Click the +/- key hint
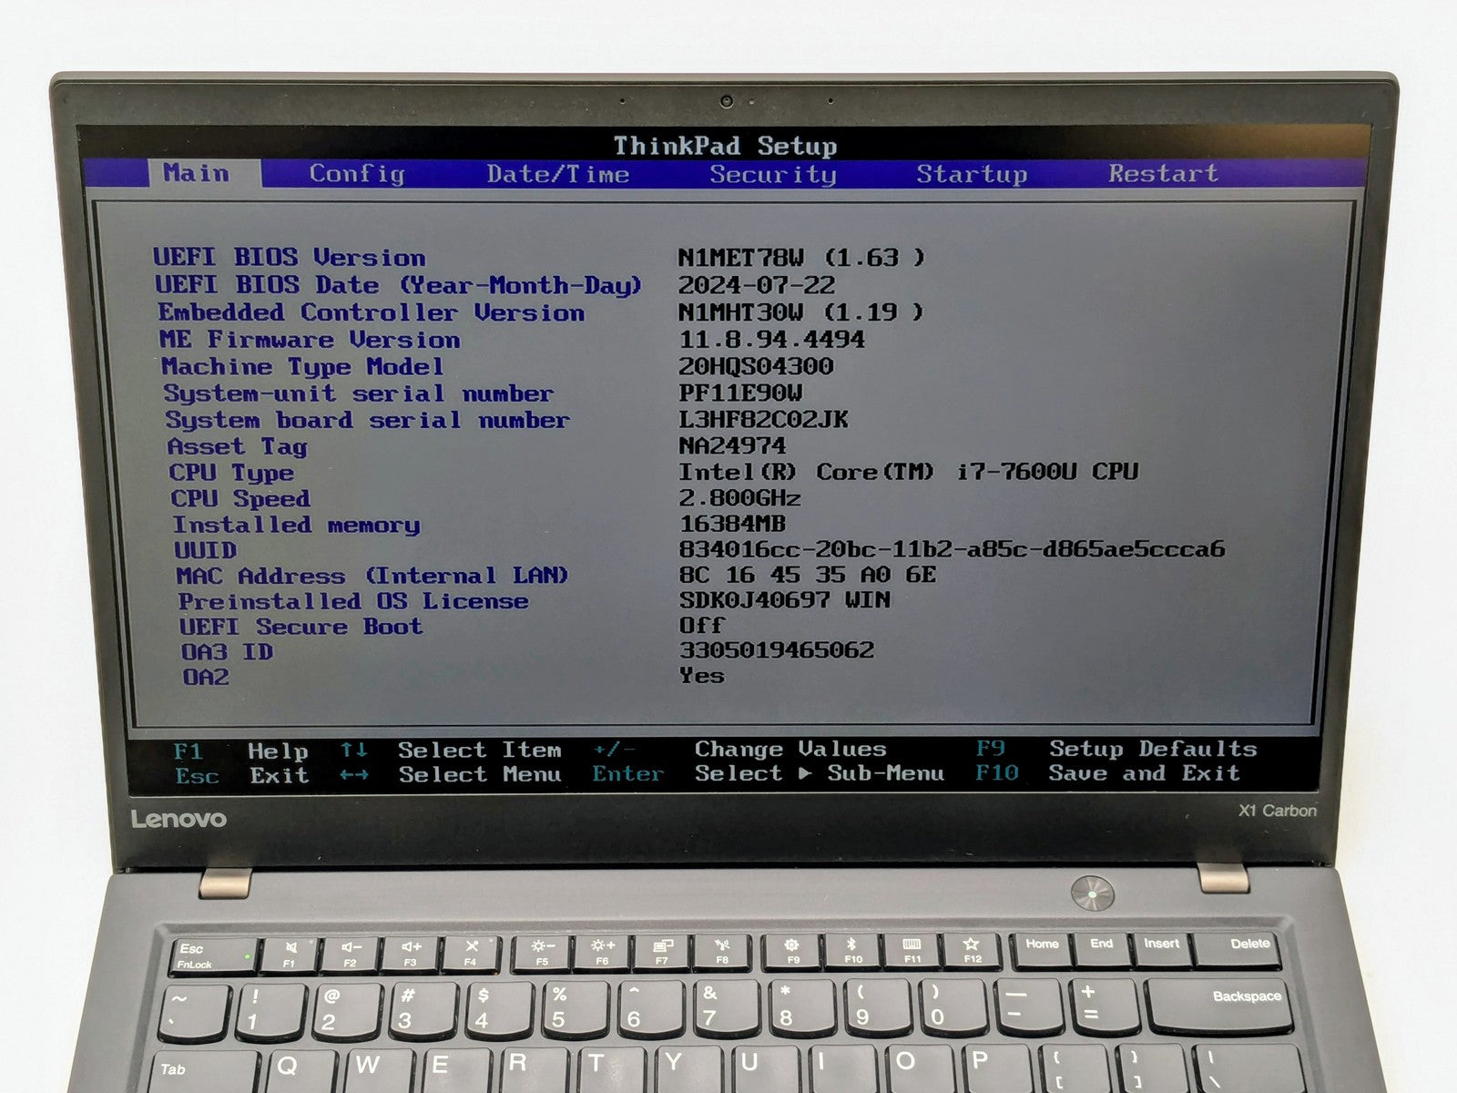The width and height of the screenshot is (1457, 1093). coord(614,750)
